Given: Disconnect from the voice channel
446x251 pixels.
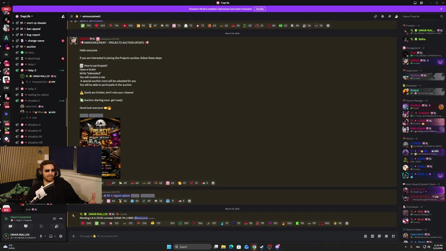Looking at the screenshot, I should pyautogui.click(x=61, y=219).
